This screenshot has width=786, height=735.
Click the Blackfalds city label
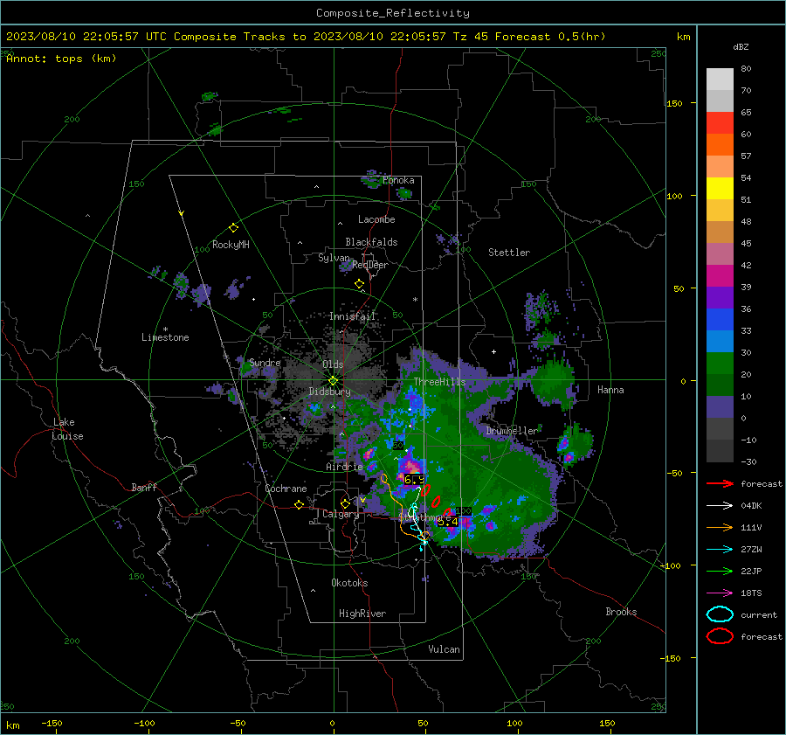coord(371,242)
